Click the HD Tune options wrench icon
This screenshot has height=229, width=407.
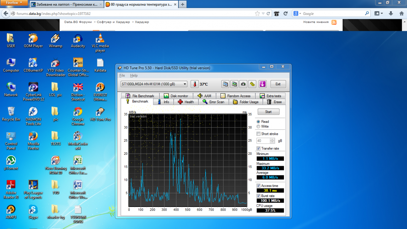coord(252,84)
